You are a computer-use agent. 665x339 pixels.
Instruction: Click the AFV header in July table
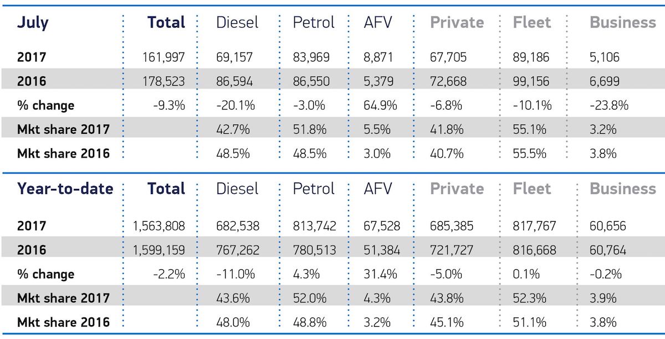(378, 23)
